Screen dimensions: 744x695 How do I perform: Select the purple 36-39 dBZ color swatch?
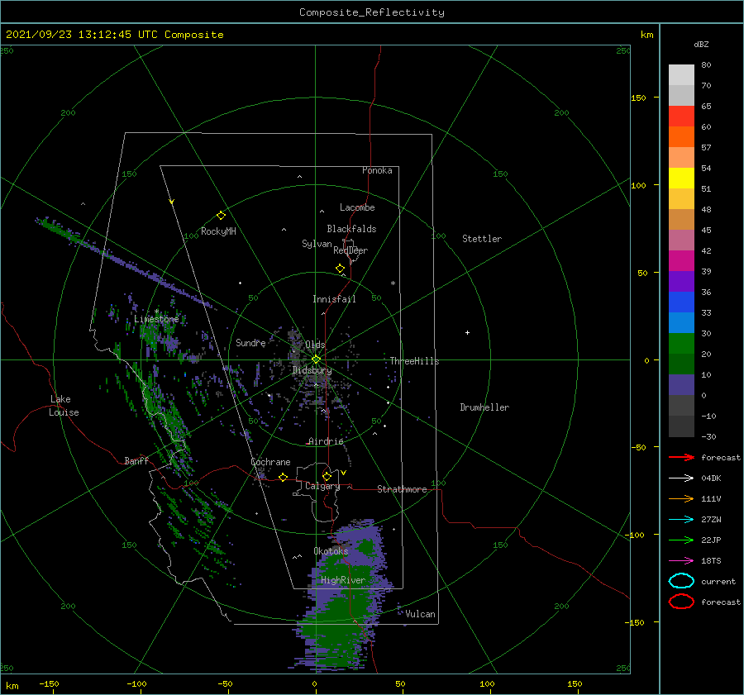click(681, 282)
